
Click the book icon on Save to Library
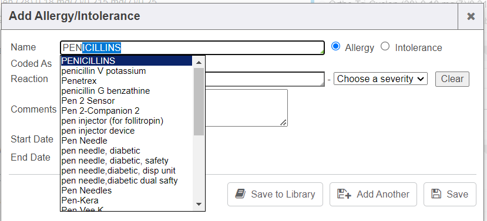(240, 195)
